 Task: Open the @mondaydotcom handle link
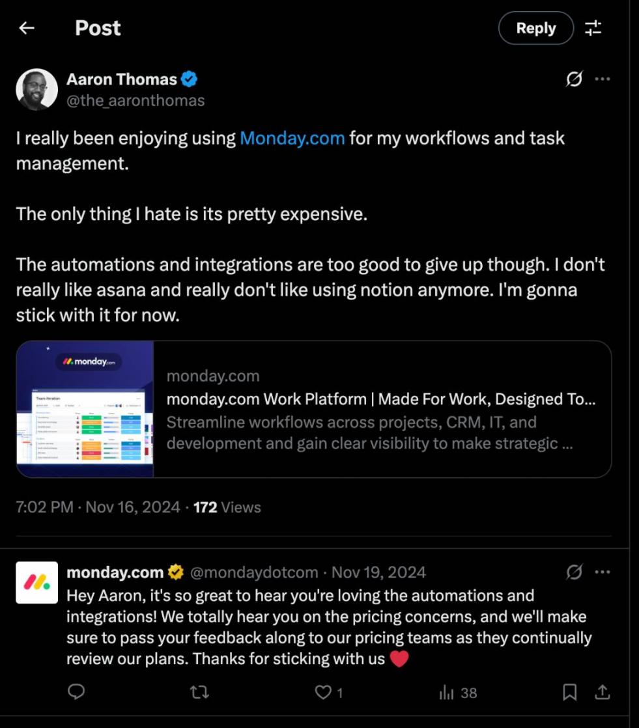click(x=254, y=572)
